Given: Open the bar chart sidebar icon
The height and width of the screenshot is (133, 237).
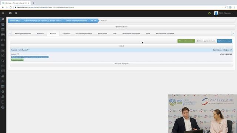Looking at the screenshot, I should tap(3, 50).
